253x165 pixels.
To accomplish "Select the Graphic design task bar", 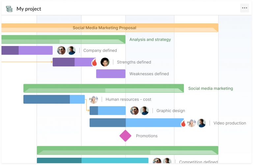I will (108, 111).
